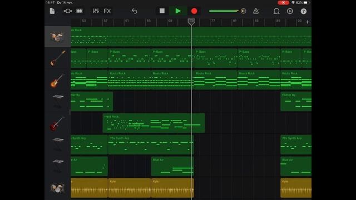Tap the 14:47 clock in status bar
The height and width of the screenshot is (200, 356).
[50, 2]
